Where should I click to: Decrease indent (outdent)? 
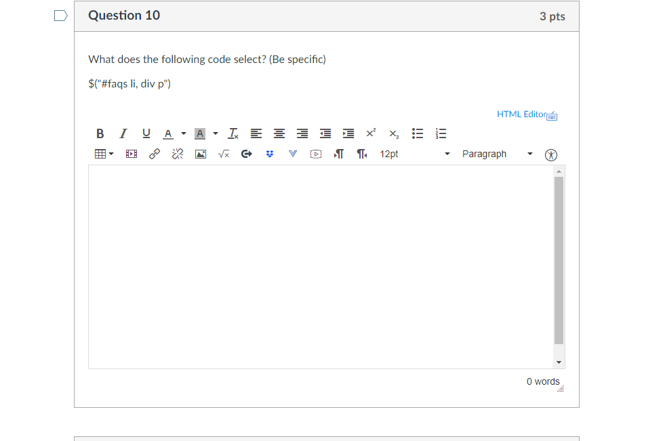point(325,134)
